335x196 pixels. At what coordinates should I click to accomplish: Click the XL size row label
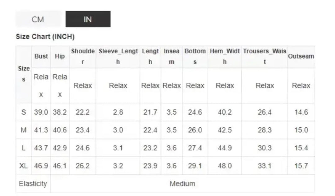(x=24, y=166)
